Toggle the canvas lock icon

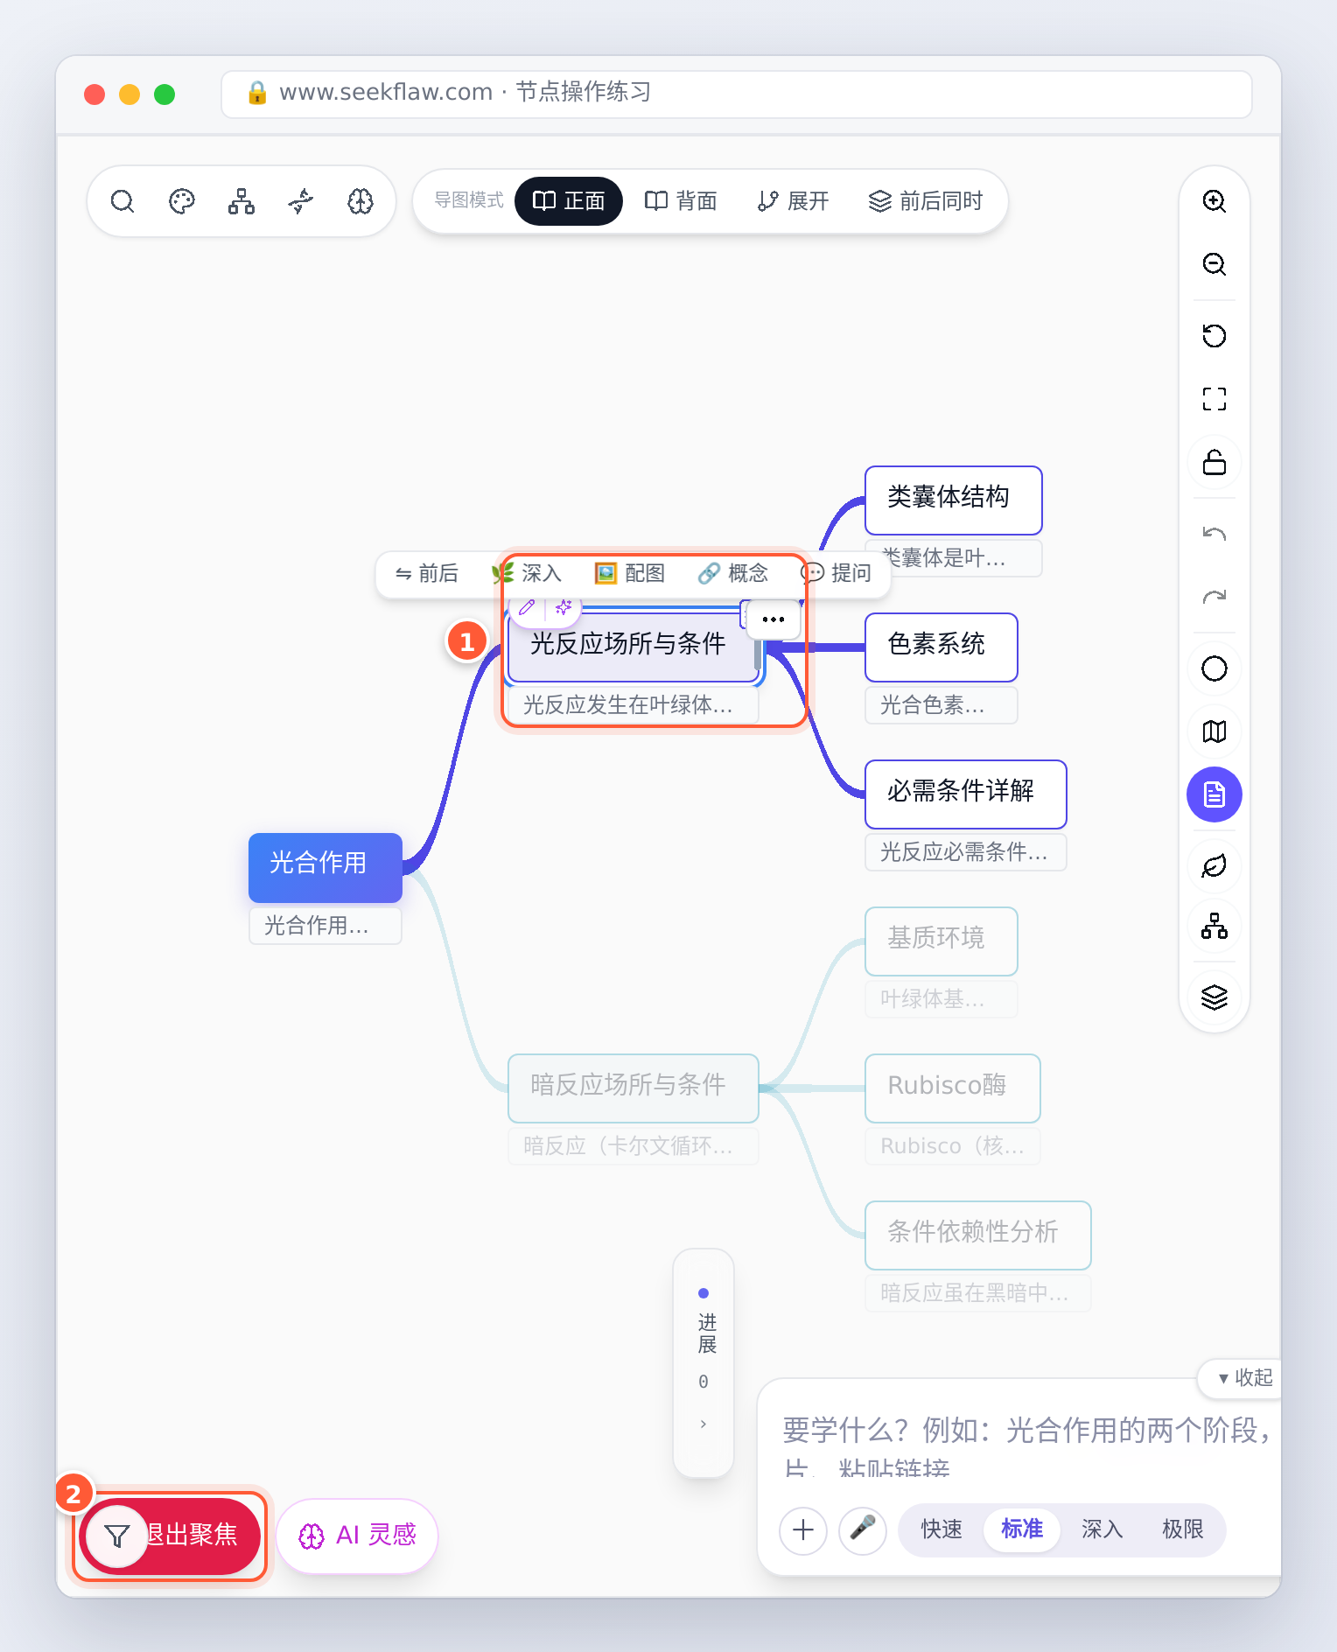click(x=1214, y=462)
